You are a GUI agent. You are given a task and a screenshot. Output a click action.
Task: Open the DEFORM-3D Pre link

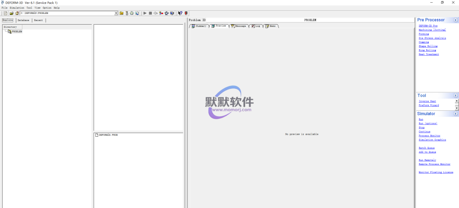428,26
